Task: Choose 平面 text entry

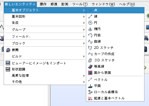Action: coord(97,86)
